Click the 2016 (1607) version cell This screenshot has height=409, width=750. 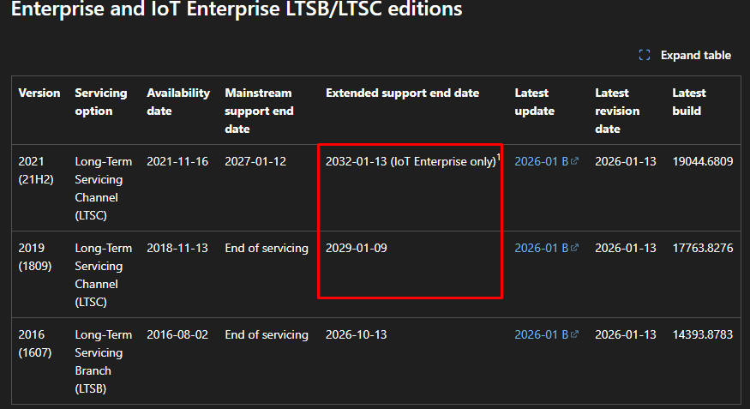click(34, 344)
